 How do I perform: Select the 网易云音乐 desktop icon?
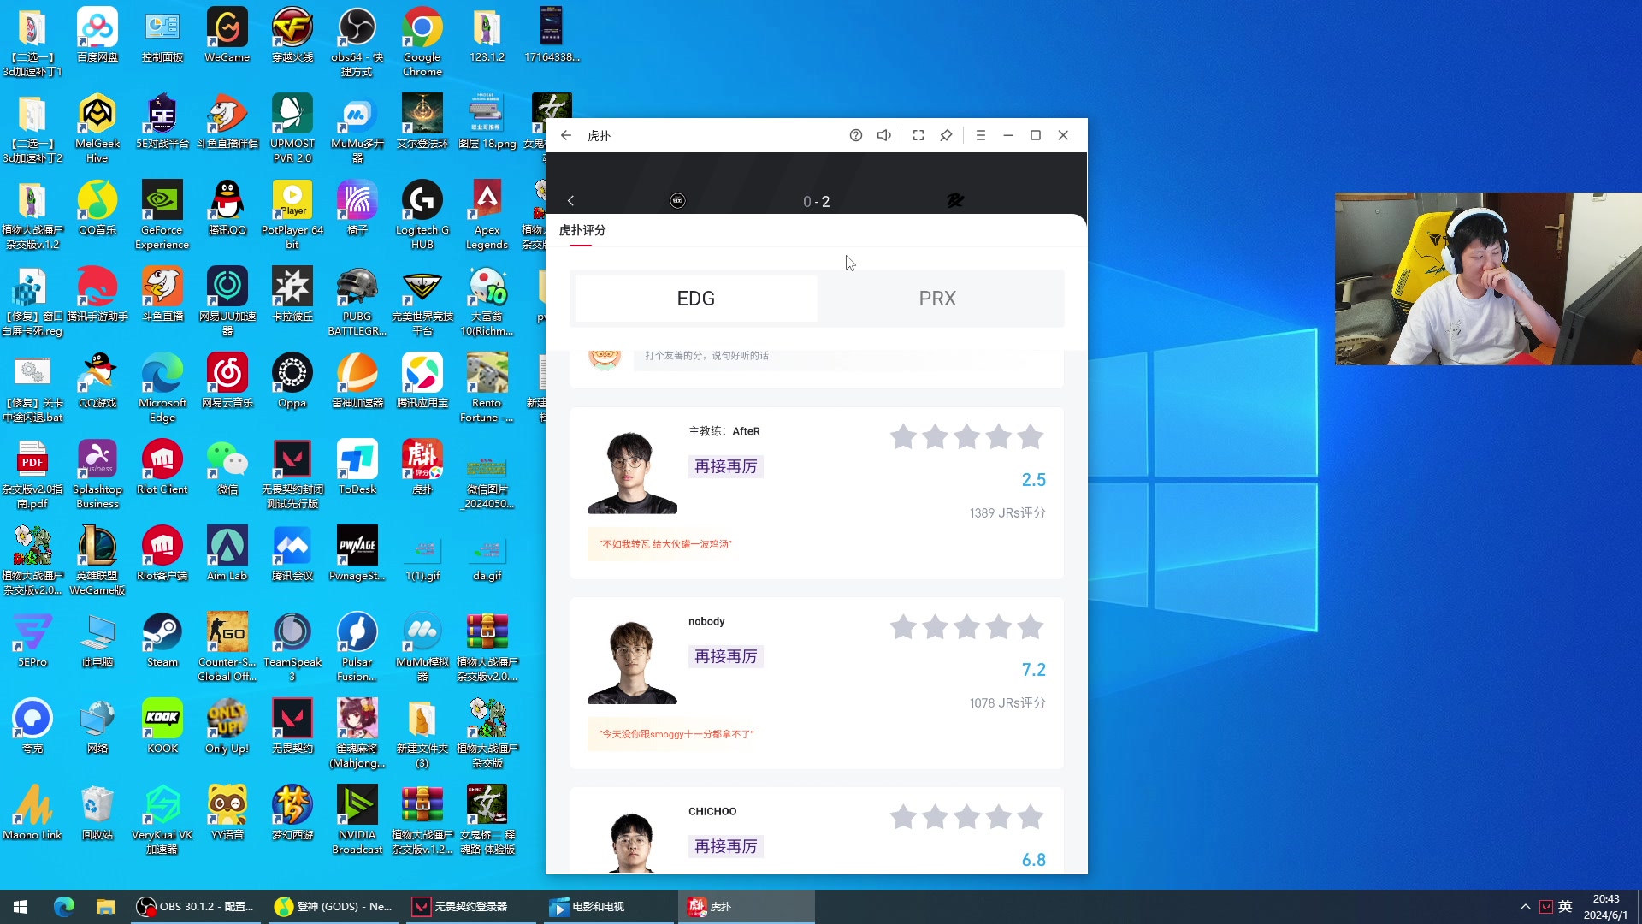227,381
